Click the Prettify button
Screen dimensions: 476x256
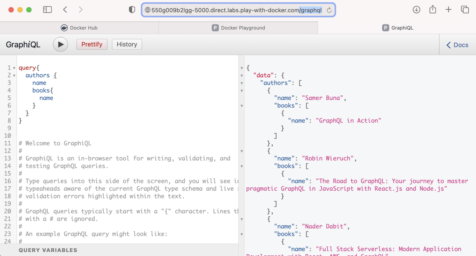click(x=92, y=45)
